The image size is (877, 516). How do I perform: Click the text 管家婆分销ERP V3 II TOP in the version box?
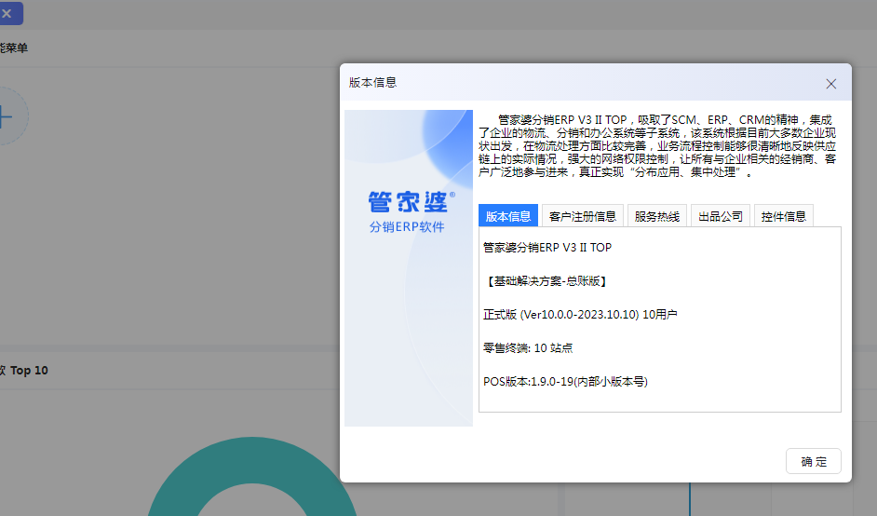547,248
